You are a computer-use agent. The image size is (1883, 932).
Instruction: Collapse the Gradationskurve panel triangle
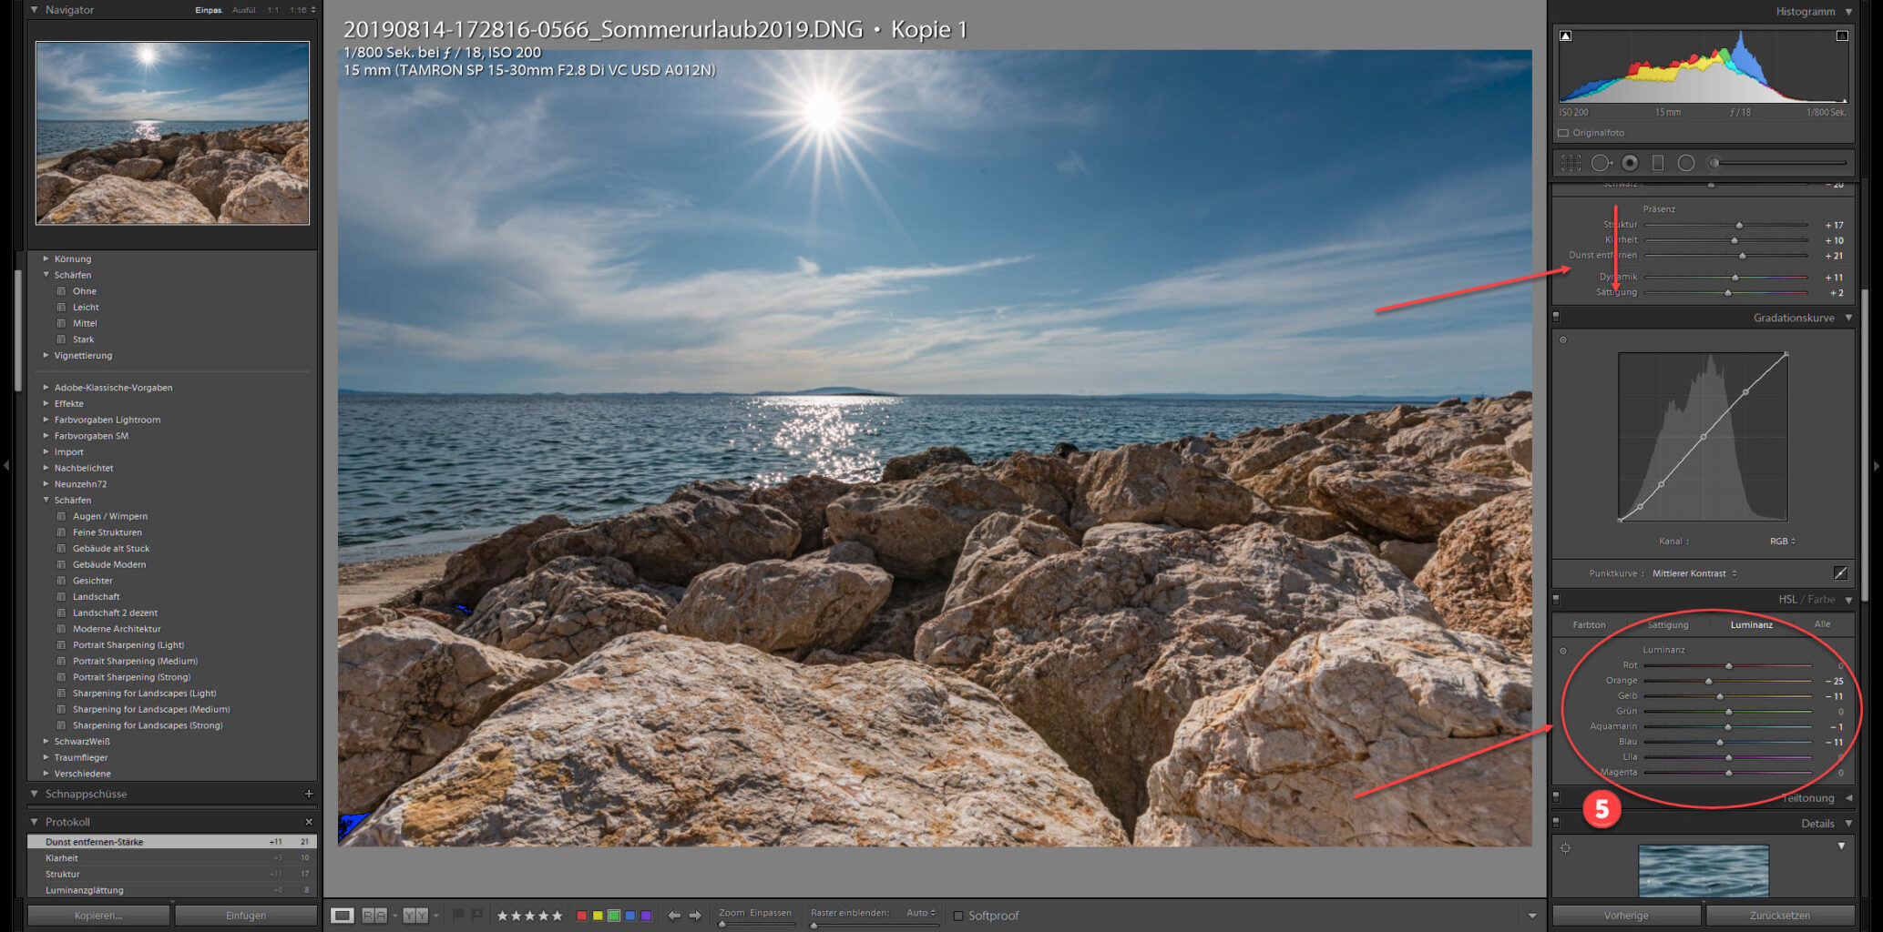point(1848,318)
